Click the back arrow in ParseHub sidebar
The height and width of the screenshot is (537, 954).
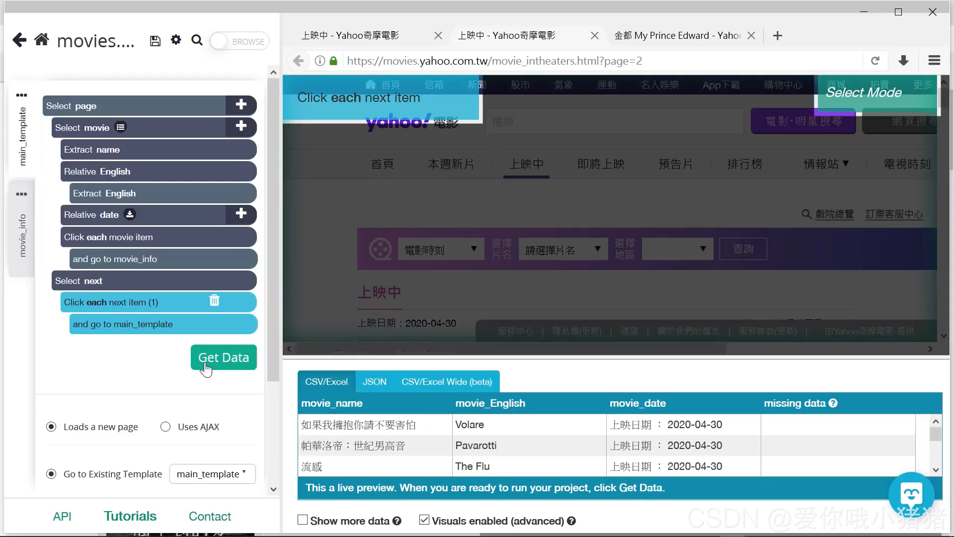(19, 40)
